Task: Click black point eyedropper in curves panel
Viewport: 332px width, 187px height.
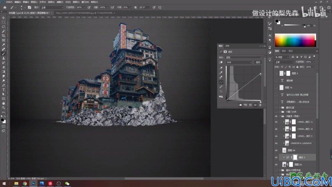Action: (x=221, y=68)
